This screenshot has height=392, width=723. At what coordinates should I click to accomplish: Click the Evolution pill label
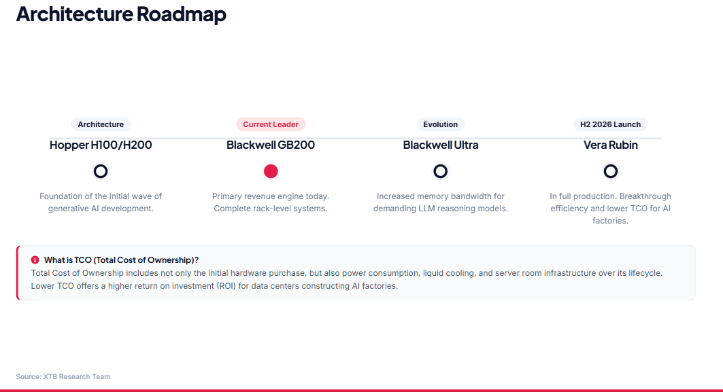[440, 124]
